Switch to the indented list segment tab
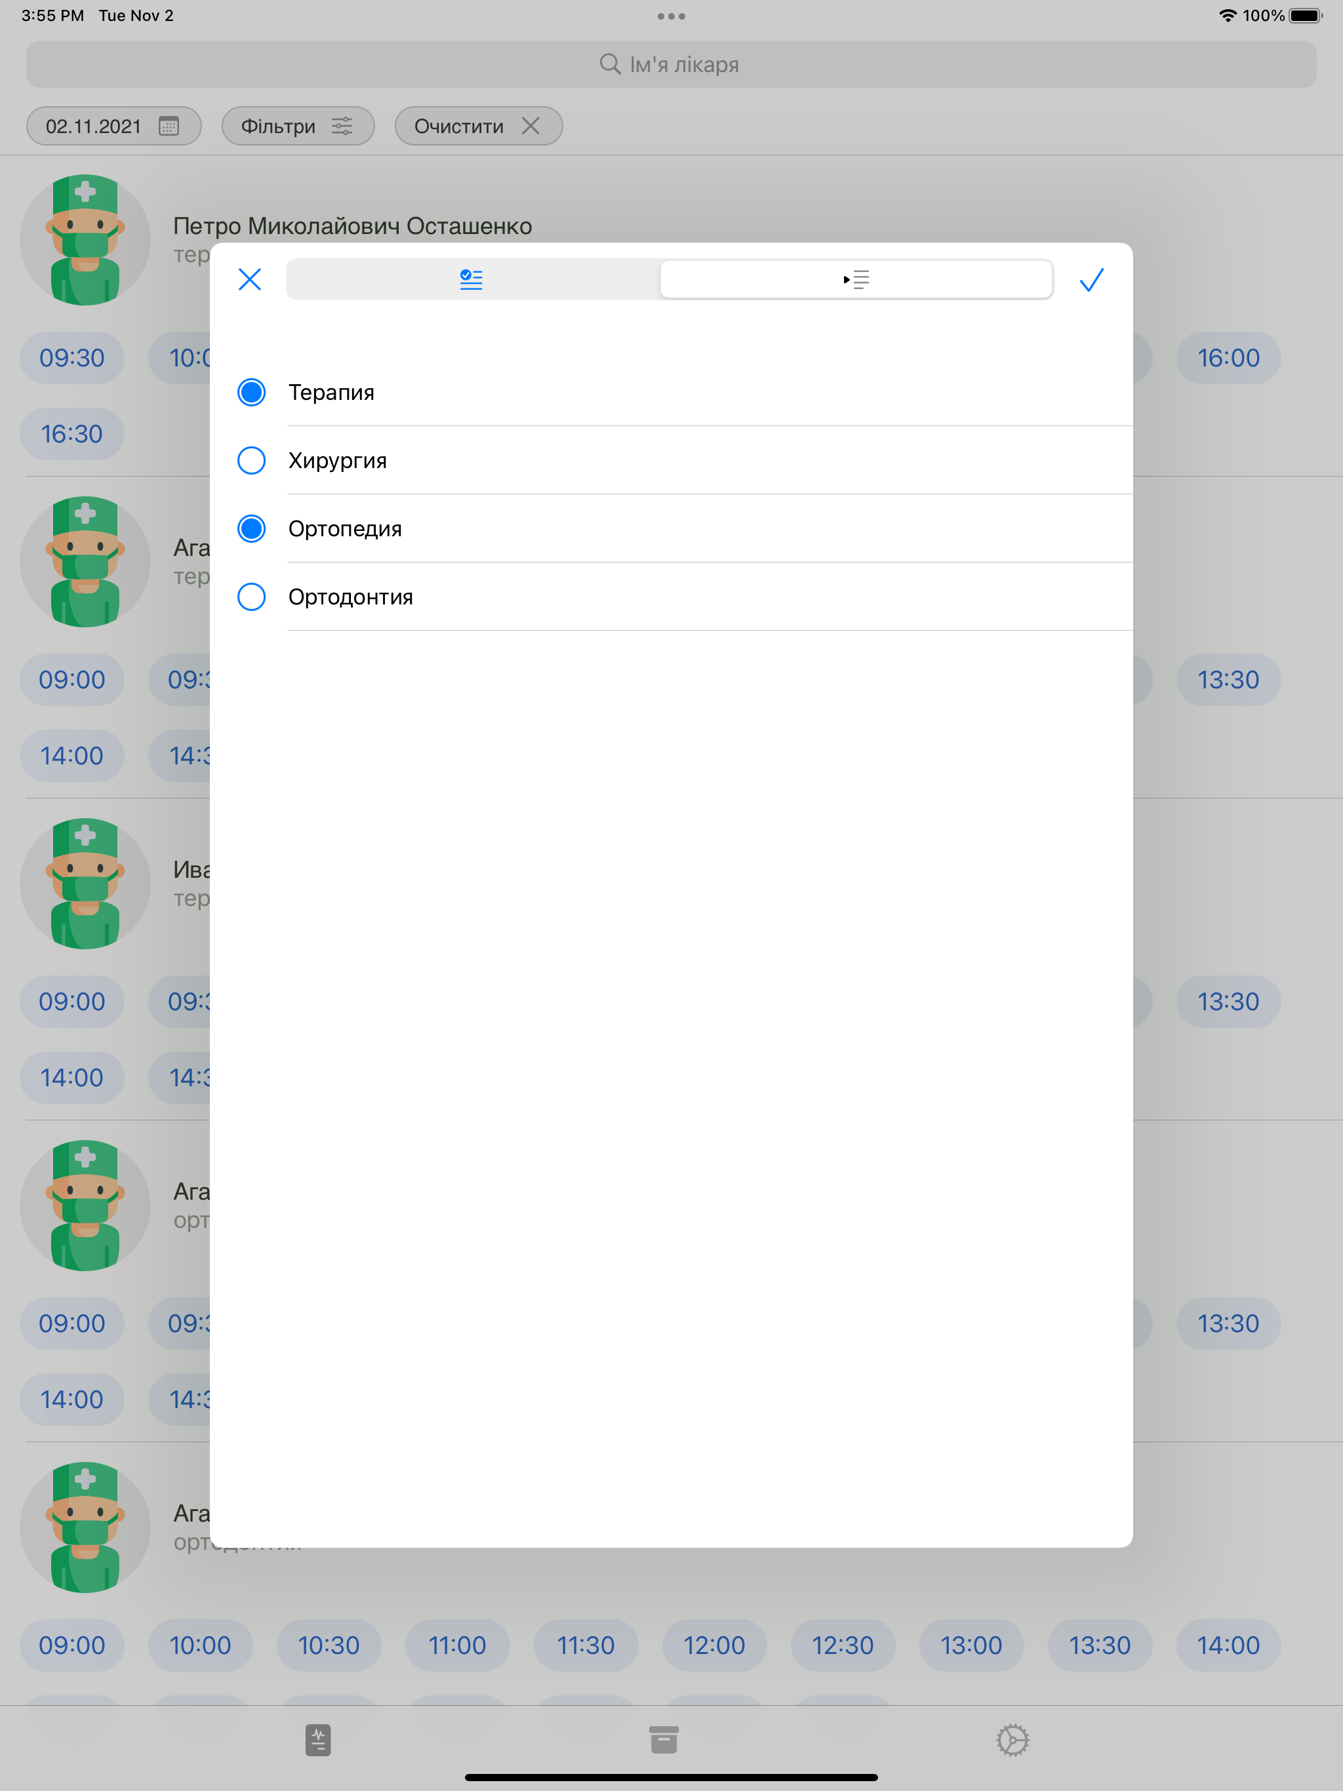 click(x=856, y=279)
